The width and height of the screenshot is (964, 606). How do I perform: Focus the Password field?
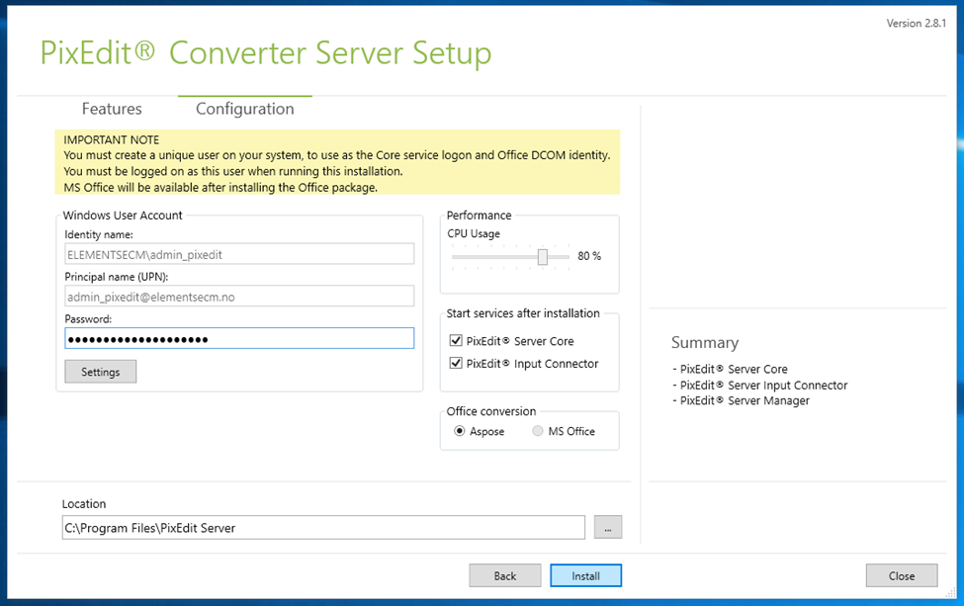point(239,339)
